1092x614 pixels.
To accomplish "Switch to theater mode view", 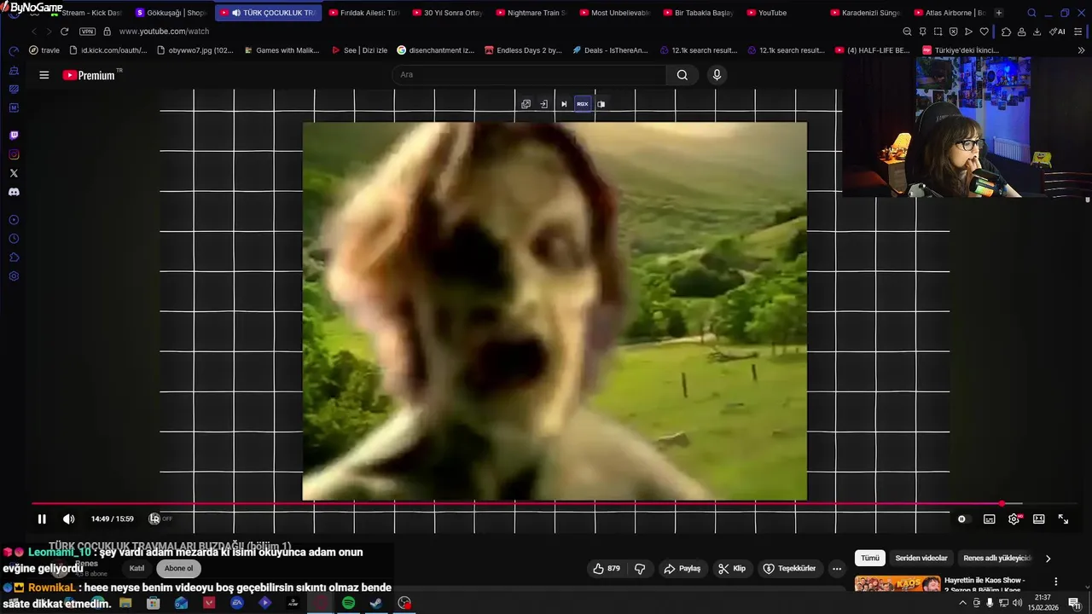I will point(1039,518).
